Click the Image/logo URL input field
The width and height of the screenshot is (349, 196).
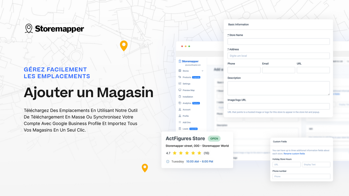pos(279,106)
